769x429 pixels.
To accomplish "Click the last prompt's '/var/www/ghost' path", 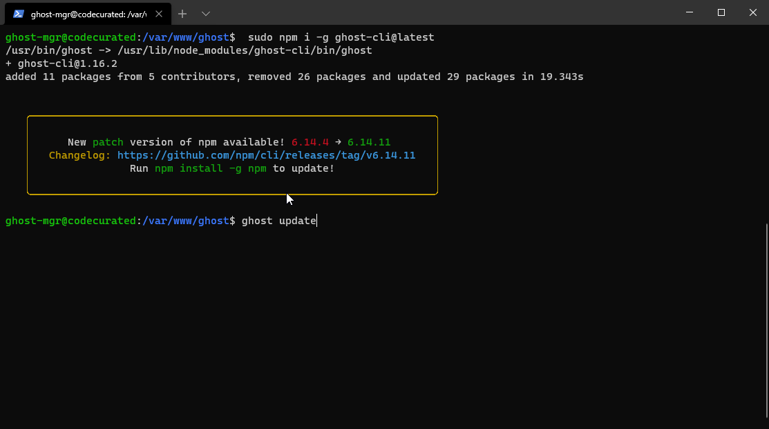I will [186, 221].
